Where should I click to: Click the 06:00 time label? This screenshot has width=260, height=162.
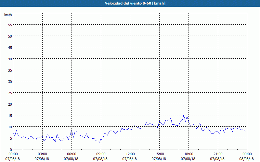pyautogui.click(x=71, y=154)
